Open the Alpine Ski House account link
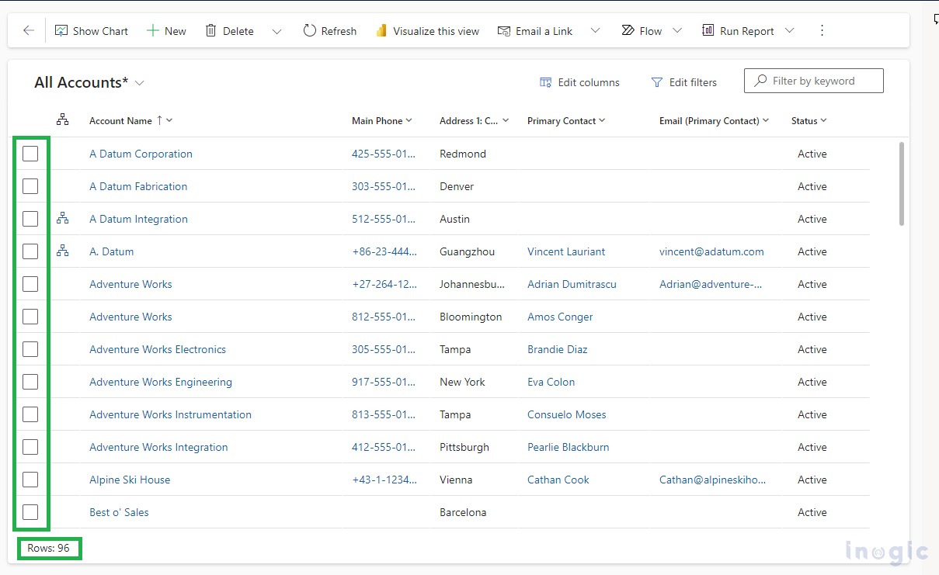 pos(130,480)
